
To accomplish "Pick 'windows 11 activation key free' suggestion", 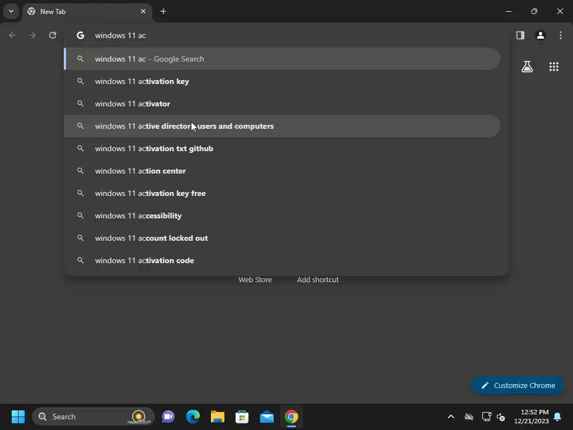I will pos(282,193).
